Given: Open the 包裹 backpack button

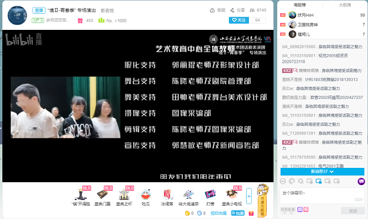Looking at the screenshot, I should click(237, 213).
